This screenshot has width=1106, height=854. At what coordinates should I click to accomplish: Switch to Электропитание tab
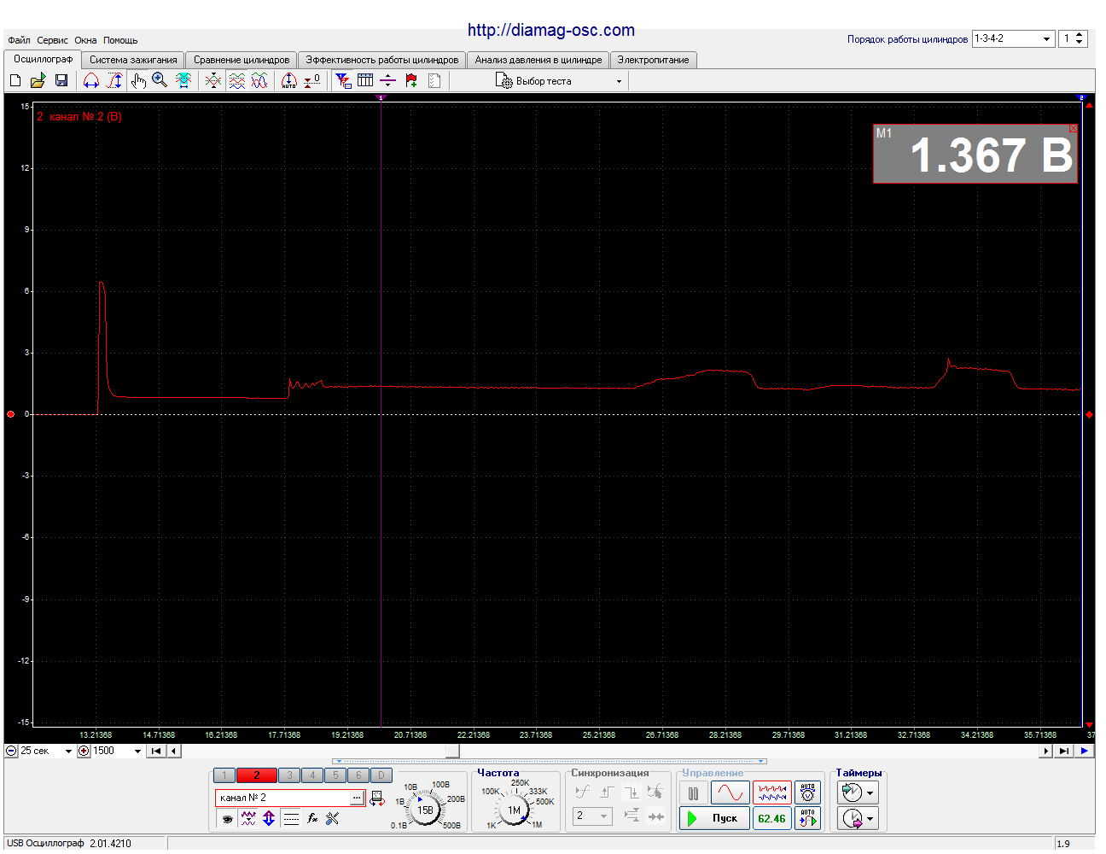[653, 60]
